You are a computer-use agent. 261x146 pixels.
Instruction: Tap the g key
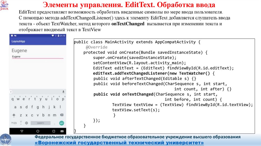click(x=38, y=107)
